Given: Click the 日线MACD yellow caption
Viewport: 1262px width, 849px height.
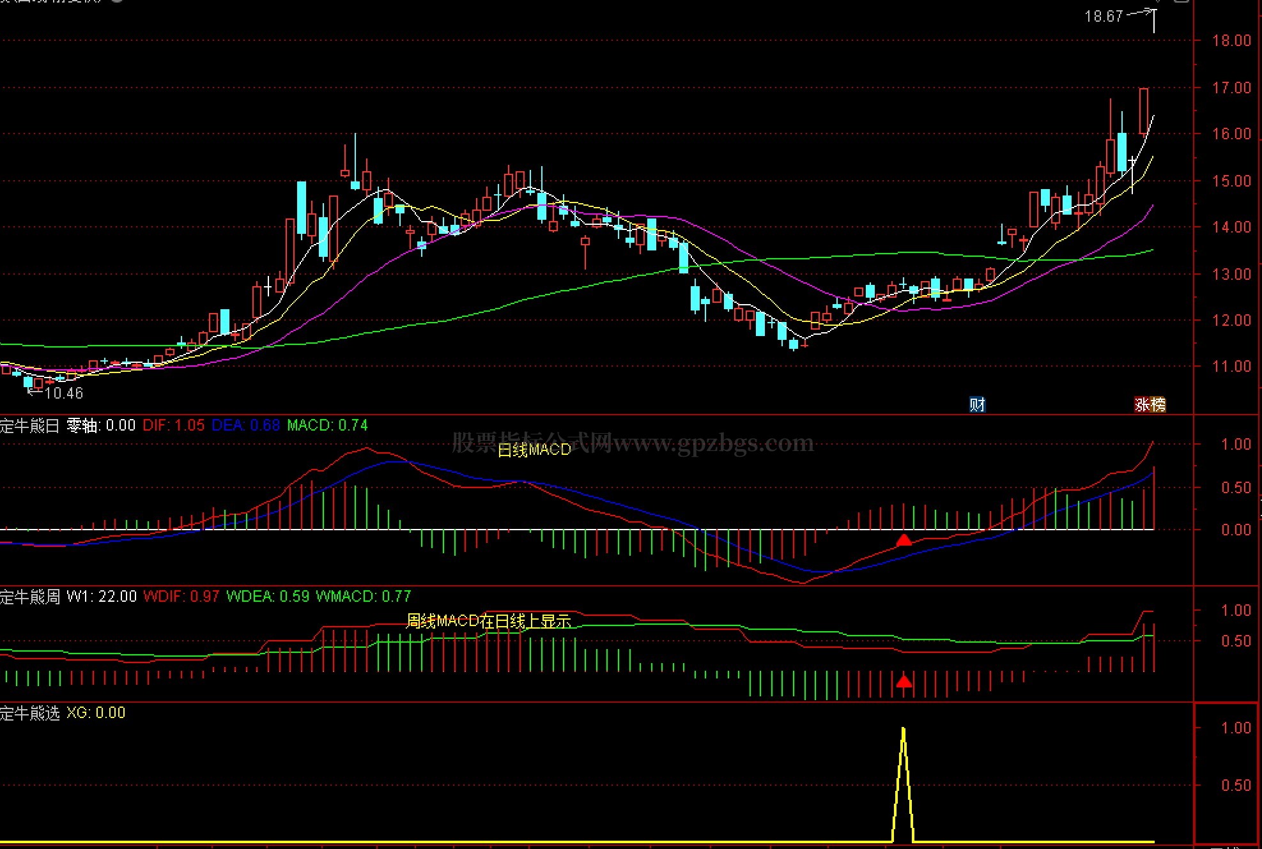Looking at the screenshot, I should (x=534, y=450).
